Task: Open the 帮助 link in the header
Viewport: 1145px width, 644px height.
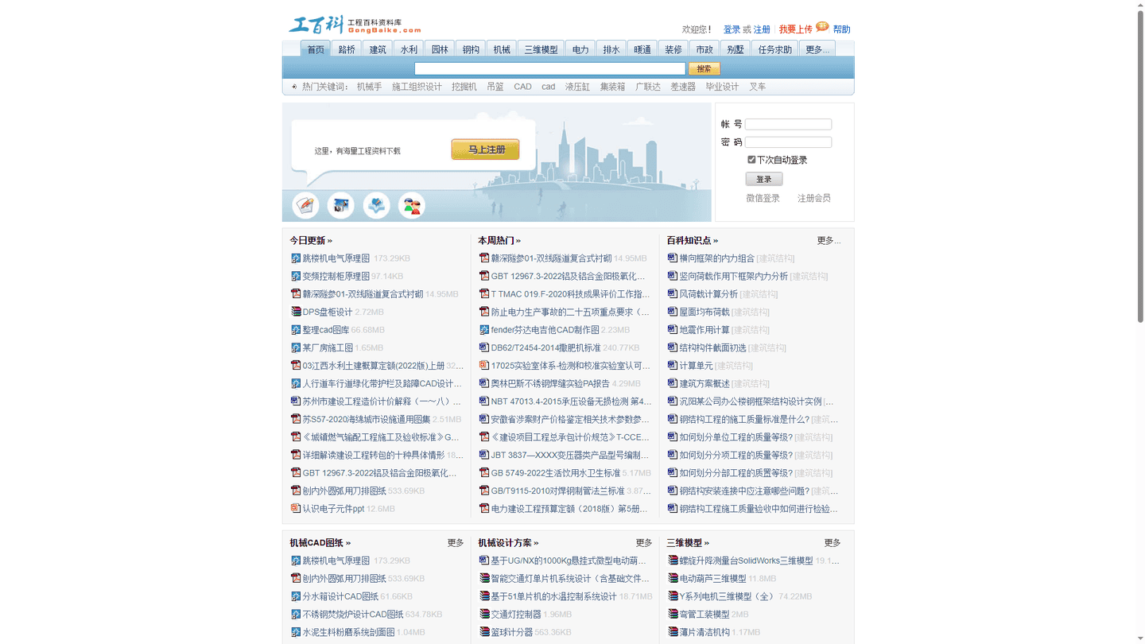Action: [841, 29]
